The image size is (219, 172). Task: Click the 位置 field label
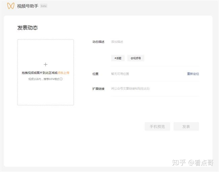pos(95,74)
